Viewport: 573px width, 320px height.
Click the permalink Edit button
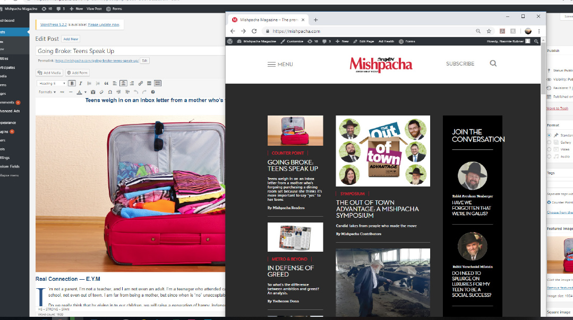coord(145,61)
